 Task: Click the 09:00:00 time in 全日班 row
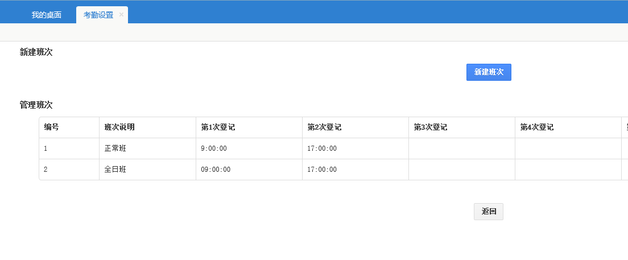click(x=216, y=170)
